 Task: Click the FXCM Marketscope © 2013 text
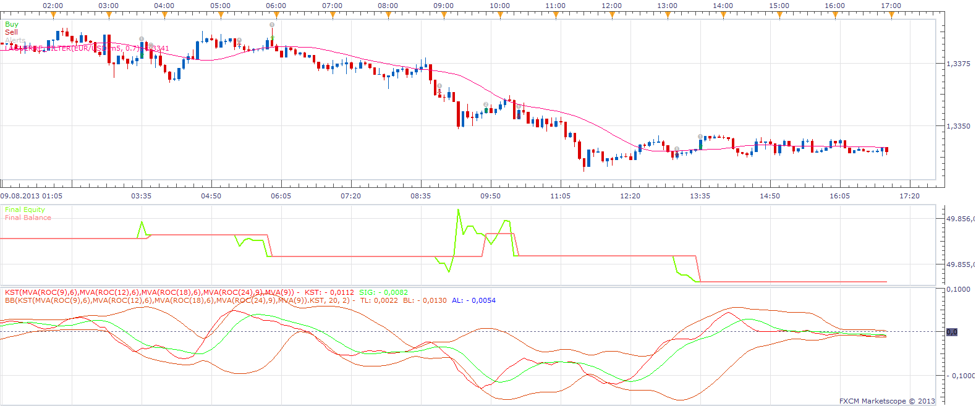[x=887, y=401]
